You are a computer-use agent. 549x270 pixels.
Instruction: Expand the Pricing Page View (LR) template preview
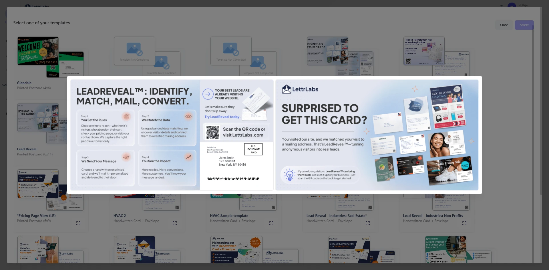point(78,223)
